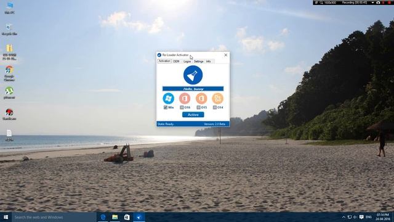The height and width of the screenshot is (222, 394).
Task: Click the Windows logo activation icon
Action: [x=168, y=99]
